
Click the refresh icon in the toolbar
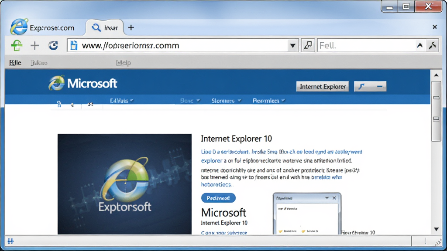53,45
